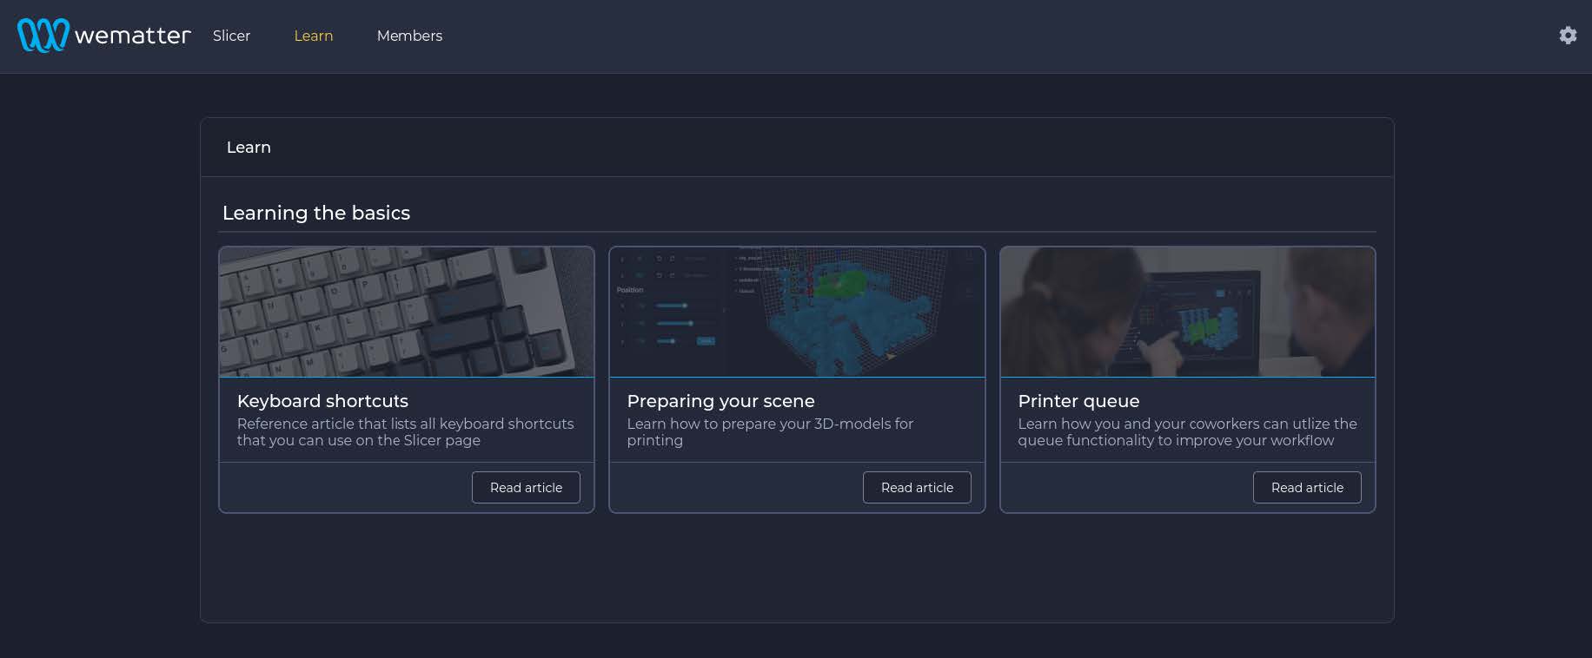Click the Printer queue photo thumbnail
The image size is (1592, 658).
pos(1187,312)
